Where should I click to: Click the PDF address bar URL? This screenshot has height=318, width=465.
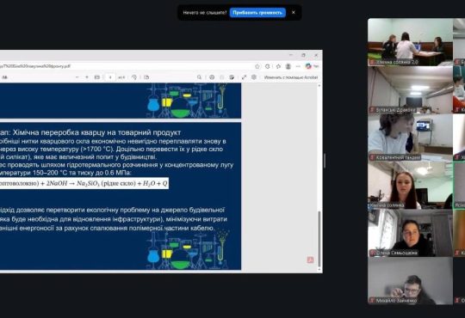35,66
